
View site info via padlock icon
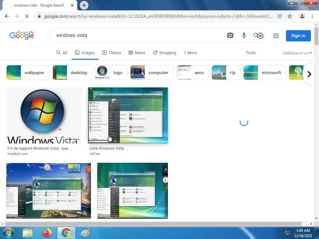[x=39, y=16]
